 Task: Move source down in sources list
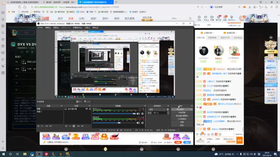[82, 126]
